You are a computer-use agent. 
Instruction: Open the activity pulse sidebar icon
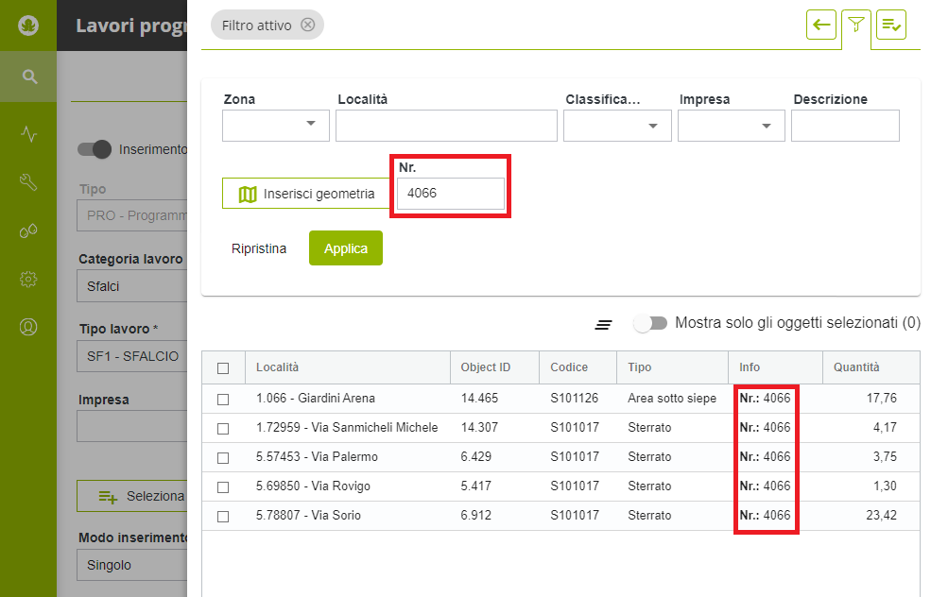[29, 134]
